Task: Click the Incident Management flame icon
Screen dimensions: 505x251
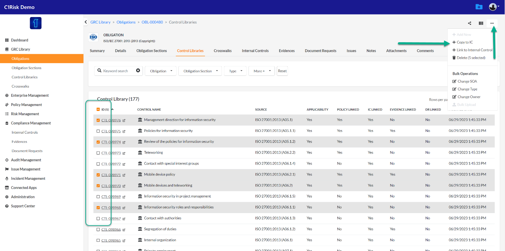Action: pyautogui.click(x=7, y=178)
